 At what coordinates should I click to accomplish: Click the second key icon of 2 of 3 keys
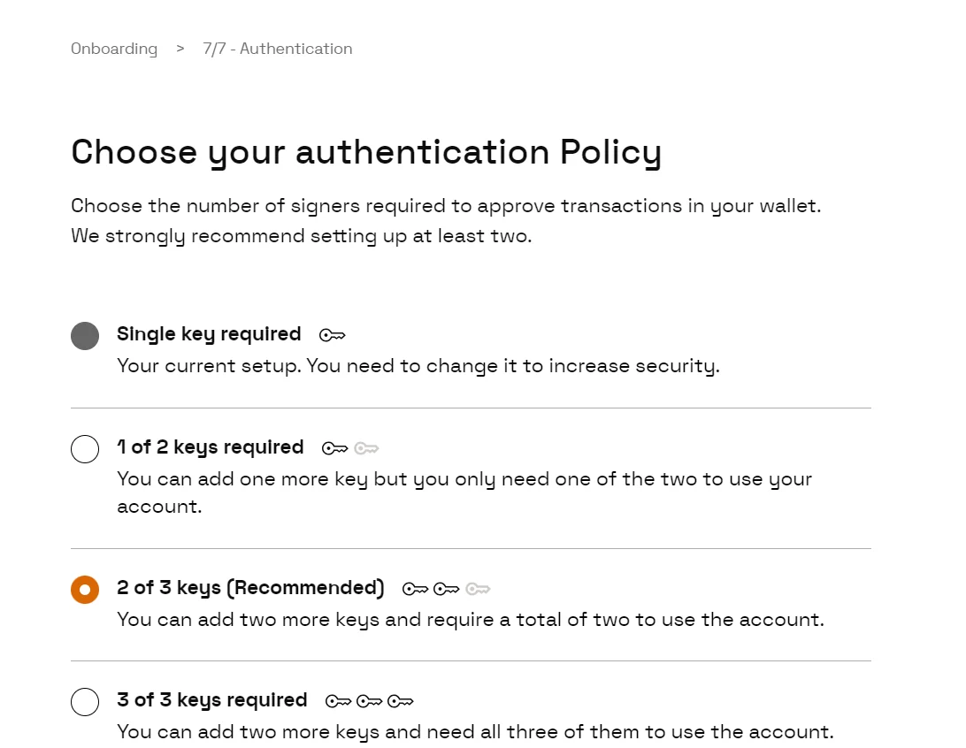447,589
